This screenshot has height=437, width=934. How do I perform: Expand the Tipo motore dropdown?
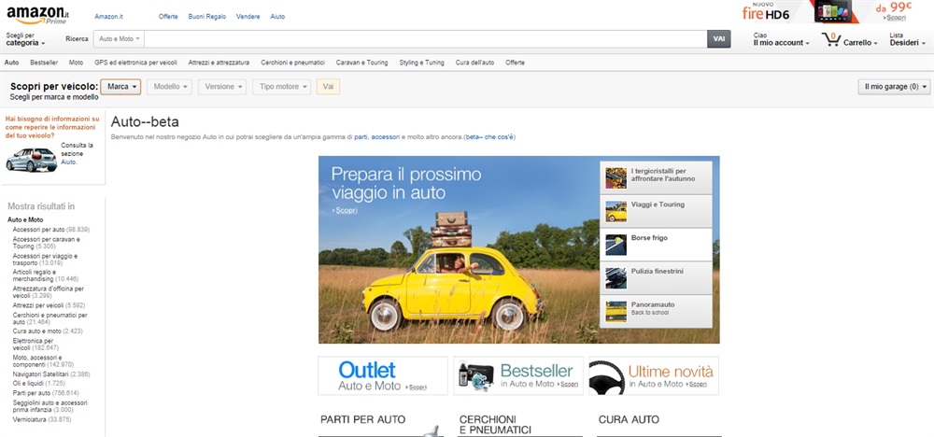click(x=282, y=87)
